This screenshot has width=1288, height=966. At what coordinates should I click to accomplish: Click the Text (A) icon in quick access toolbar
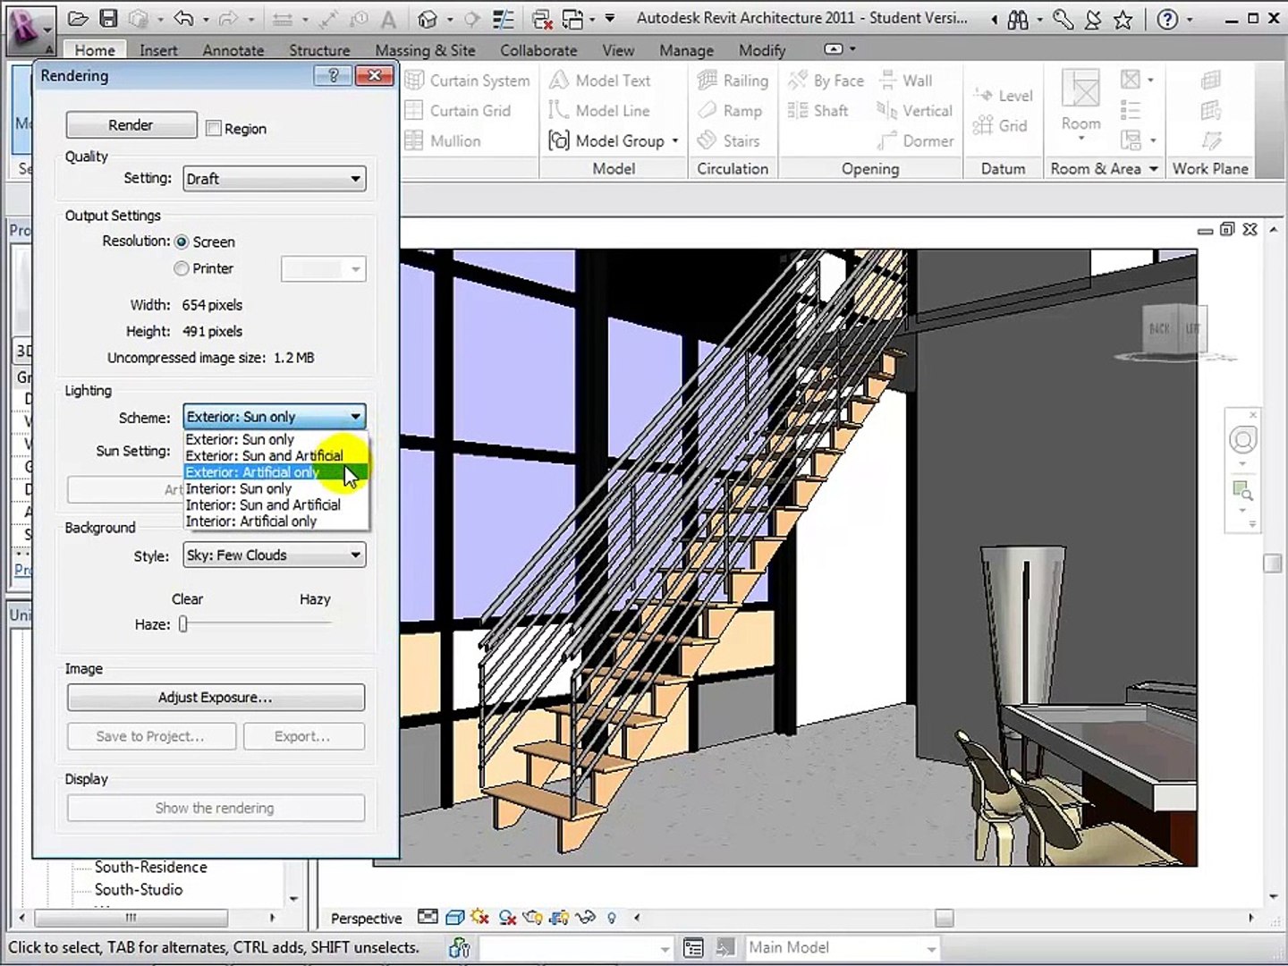click(388, 18)
